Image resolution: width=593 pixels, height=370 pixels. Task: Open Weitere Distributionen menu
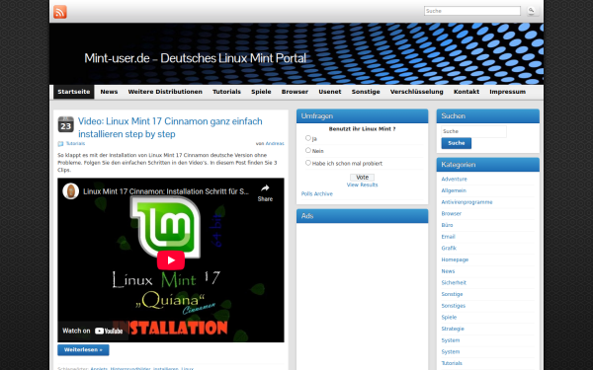[165, 92]
